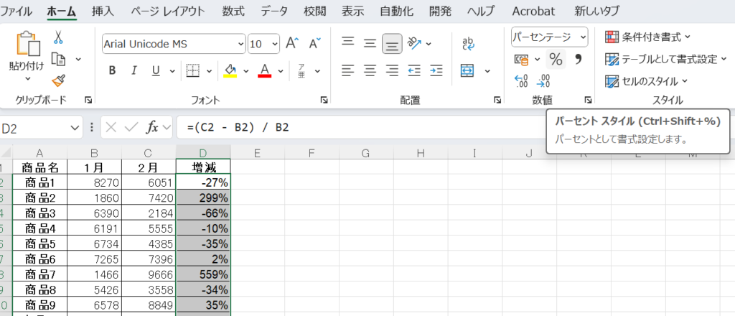Open 条件付き書式 menu
The width and height of the screenshot is (735, 316).
(648, 37)
